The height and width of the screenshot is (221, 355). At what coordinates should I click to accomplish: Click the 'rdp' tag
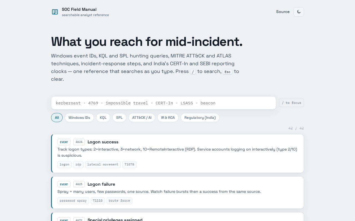point(78,165)
